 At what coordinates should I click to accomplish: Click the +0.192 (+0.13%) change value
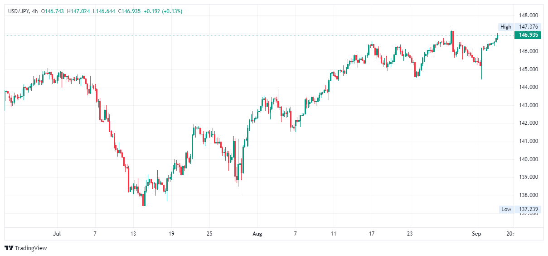pos(163,11)
